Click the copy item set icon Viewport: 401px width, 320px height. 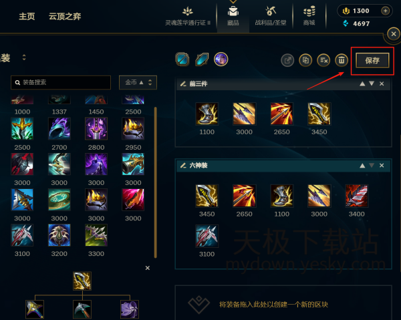pos(305,61)
